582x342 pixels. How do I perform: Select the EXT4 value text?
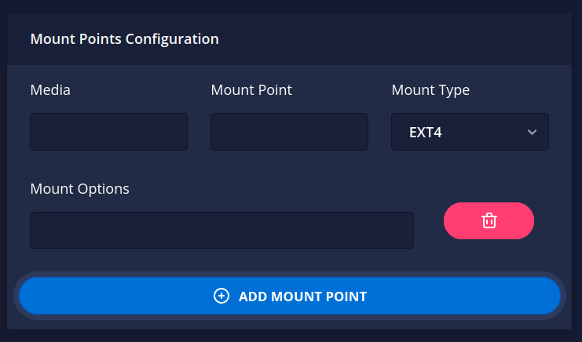tap(426, 133)
